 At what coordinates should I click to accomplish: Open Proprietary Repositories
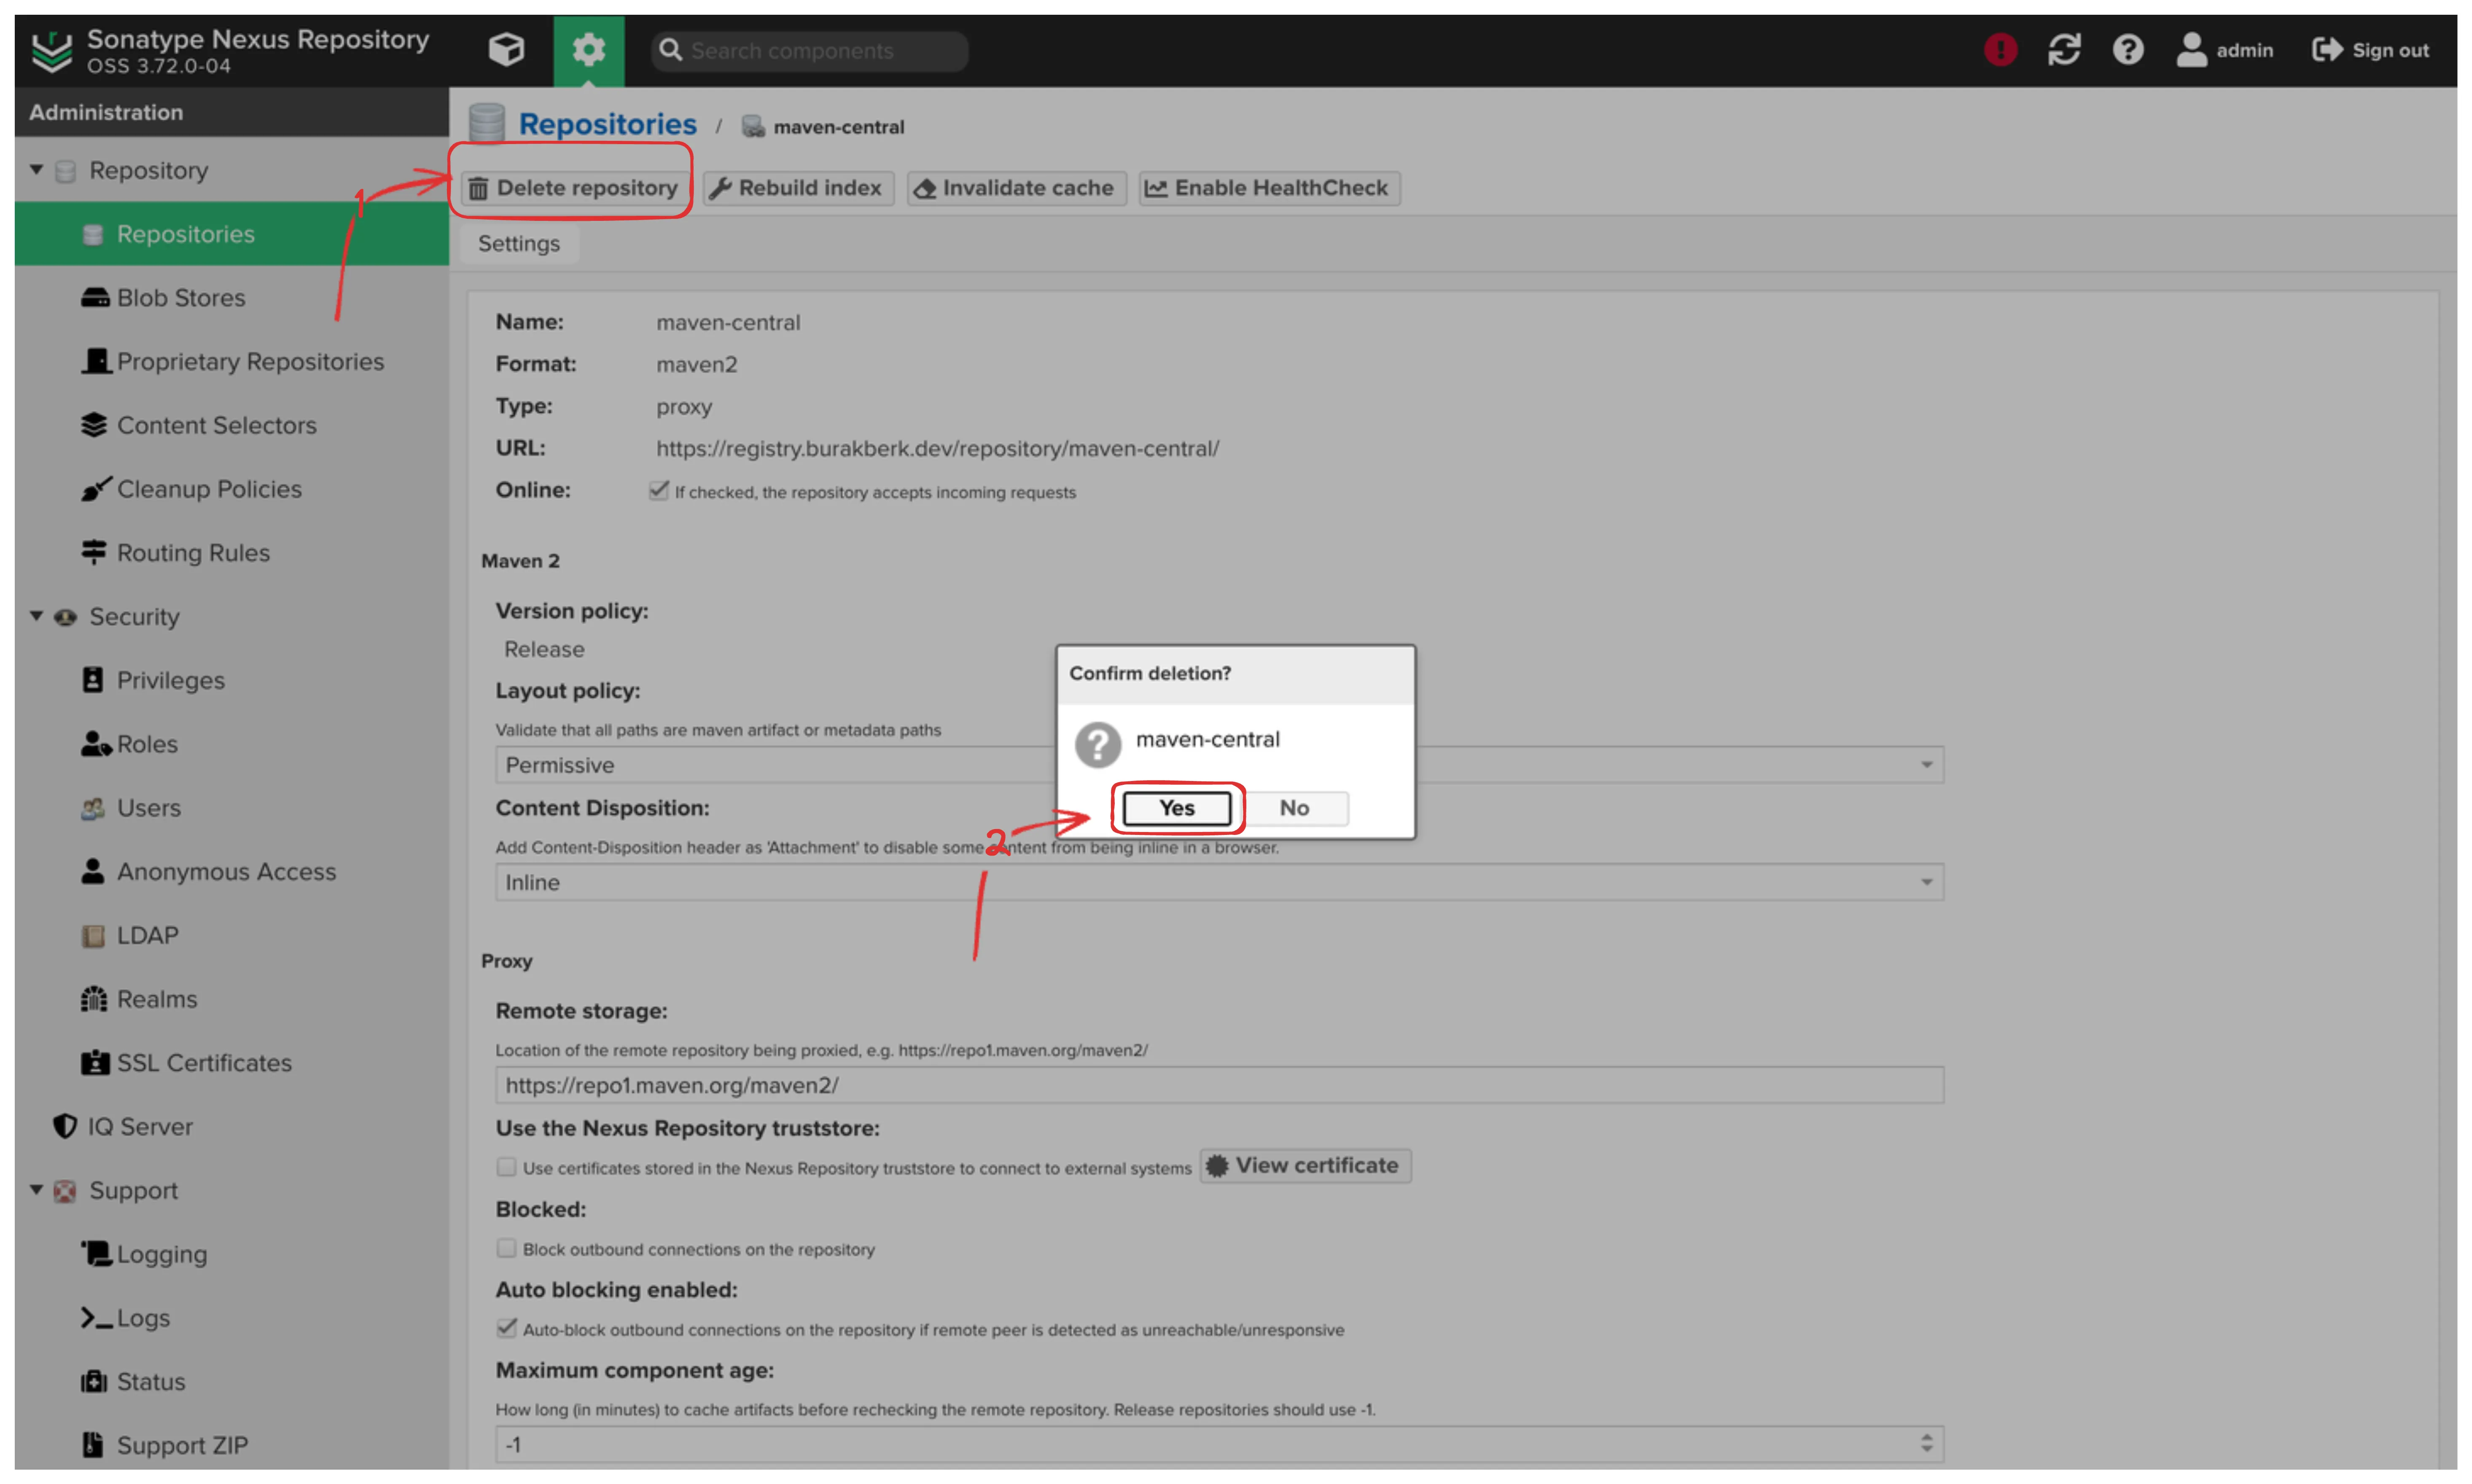[231, 361]
